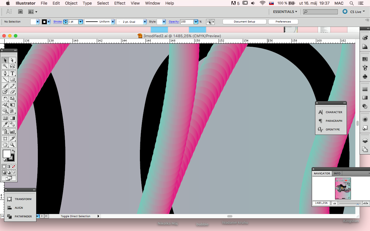370x231 pixels.
Task: Change screen mode button
Action: coord(9,178)
